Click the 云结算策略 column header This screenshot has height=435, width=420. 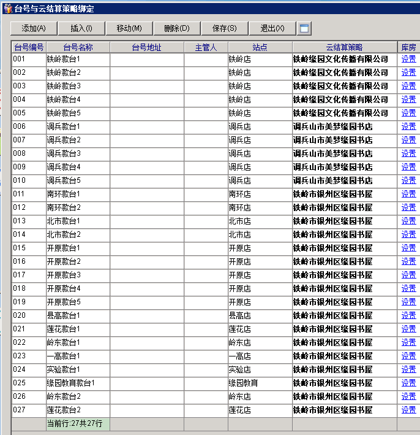[x=344, y=47]
